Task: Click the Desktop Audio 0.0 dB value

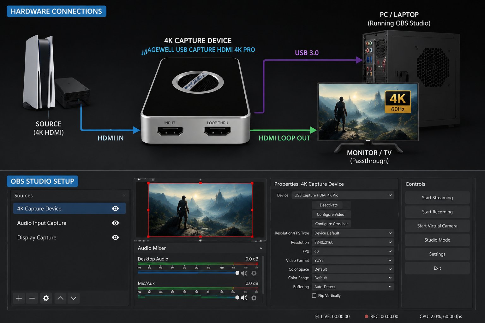Action: tap(252, 259)
